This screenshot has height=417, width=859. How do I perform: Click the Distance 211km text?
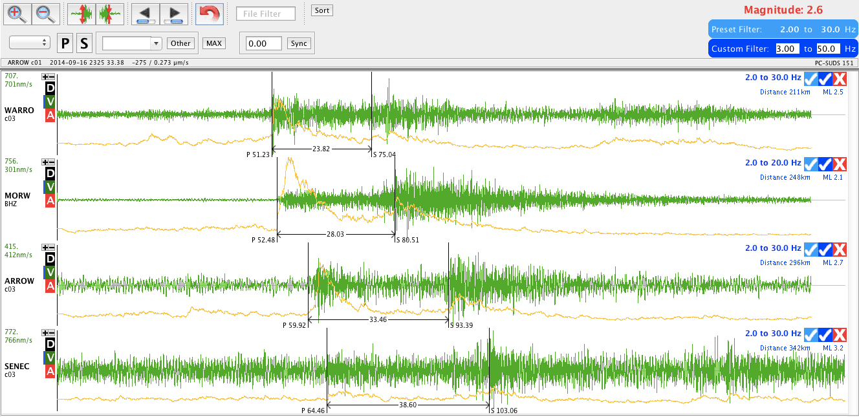(x=785, y=92)
